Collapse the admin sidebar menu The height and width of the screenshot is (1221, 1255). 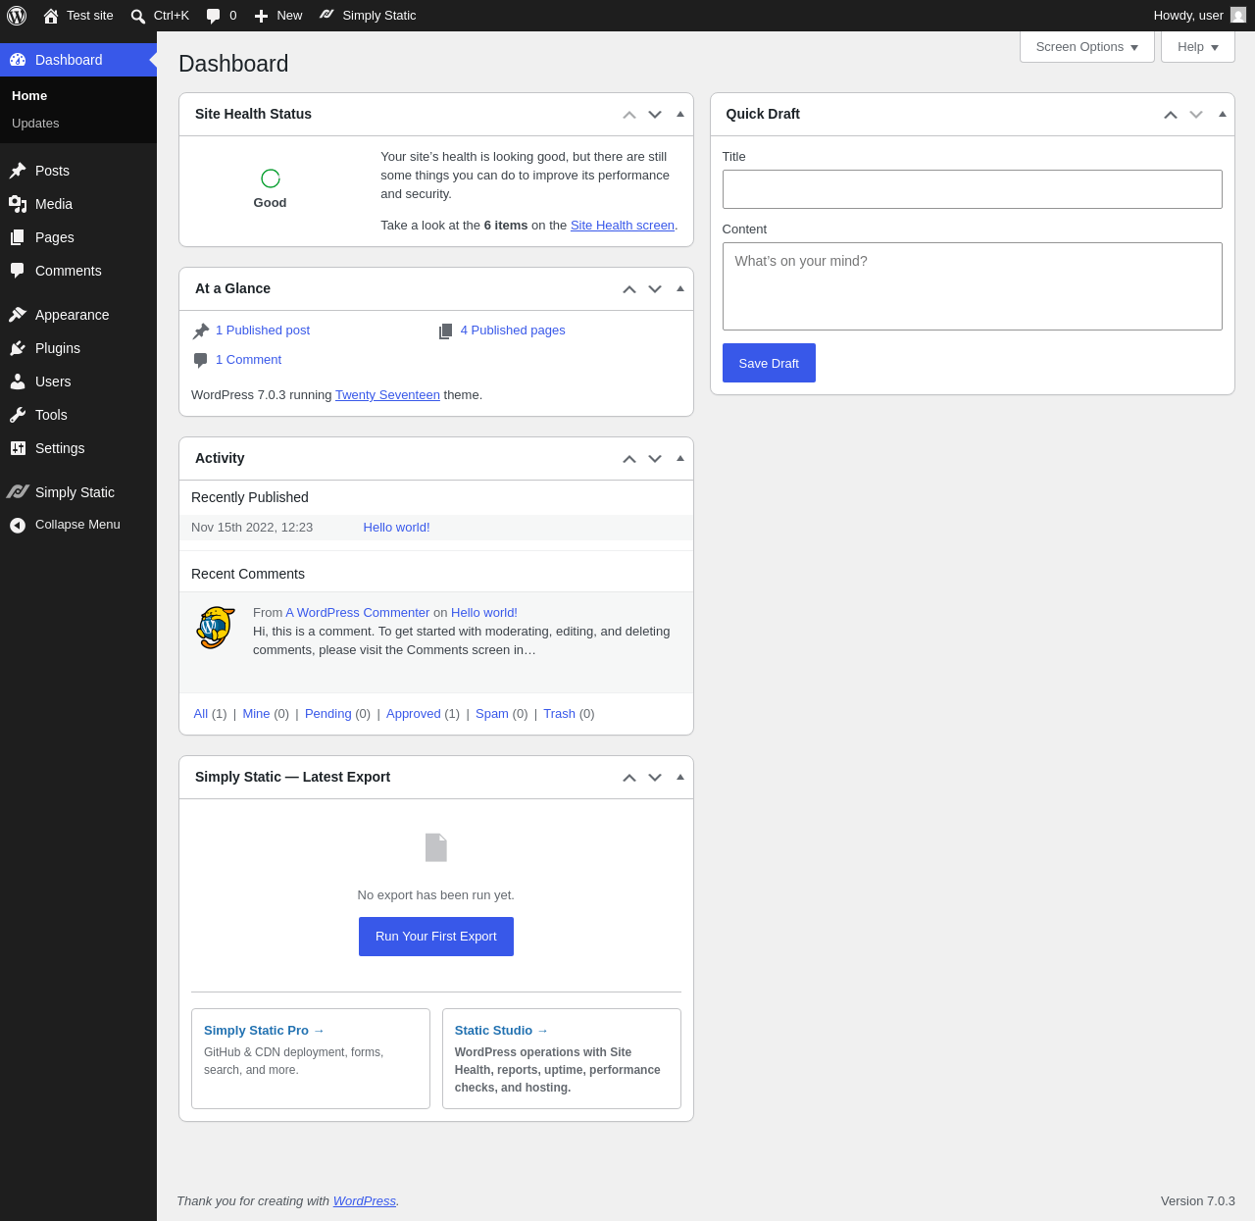point(78,525)
